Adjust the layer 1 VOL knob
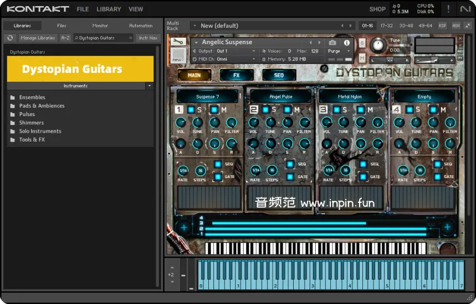The width and height of the screenshot is (476, 304). click(x=181, y=123)
